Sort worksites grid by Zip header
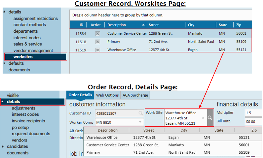 (x=239, y=25)
